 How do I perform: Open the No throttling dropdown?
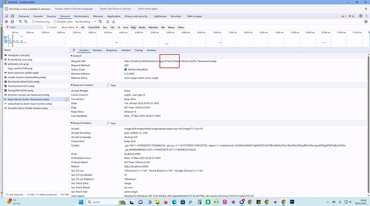pyautogui.click(x=85, y=21)
